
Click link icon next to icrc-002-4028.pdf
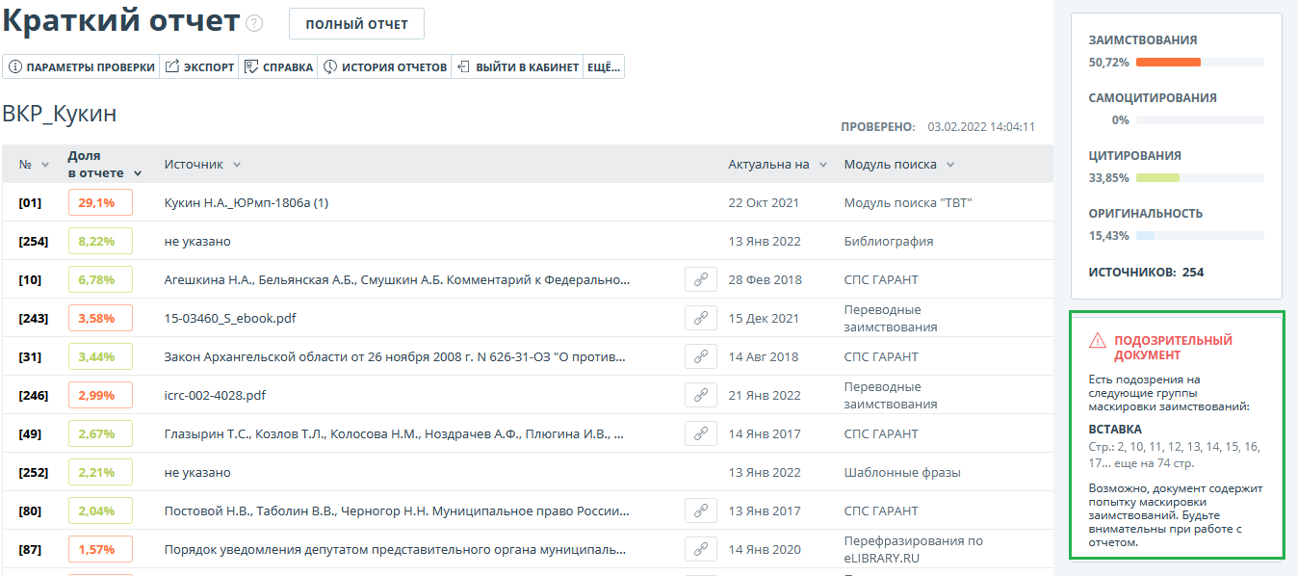[701, 395]
